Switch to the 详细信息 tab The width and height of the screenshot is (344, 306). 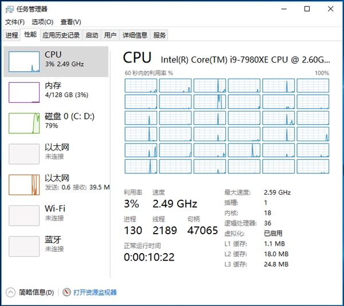[135, 35]
